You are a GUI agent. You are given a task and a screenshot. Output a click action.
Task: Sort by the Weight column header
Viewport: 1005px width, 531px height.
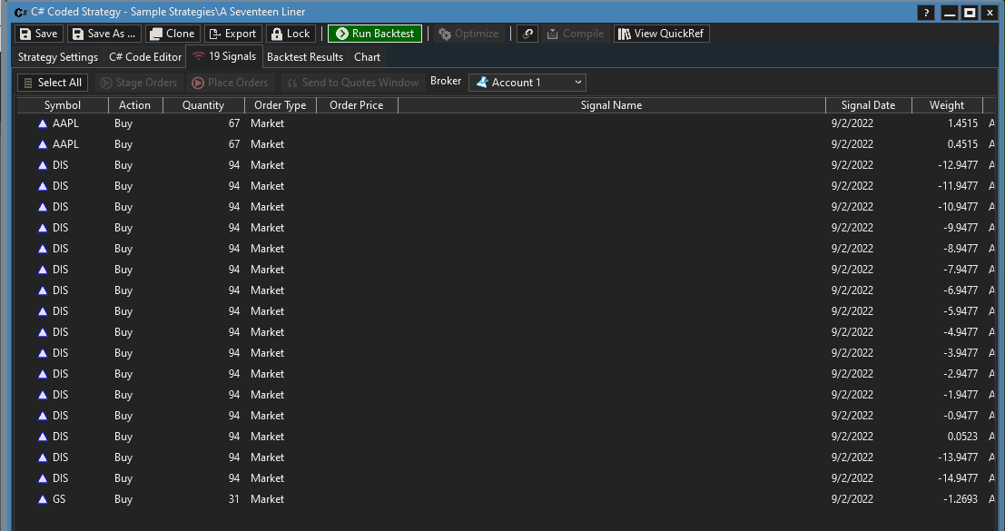(947, 105)
